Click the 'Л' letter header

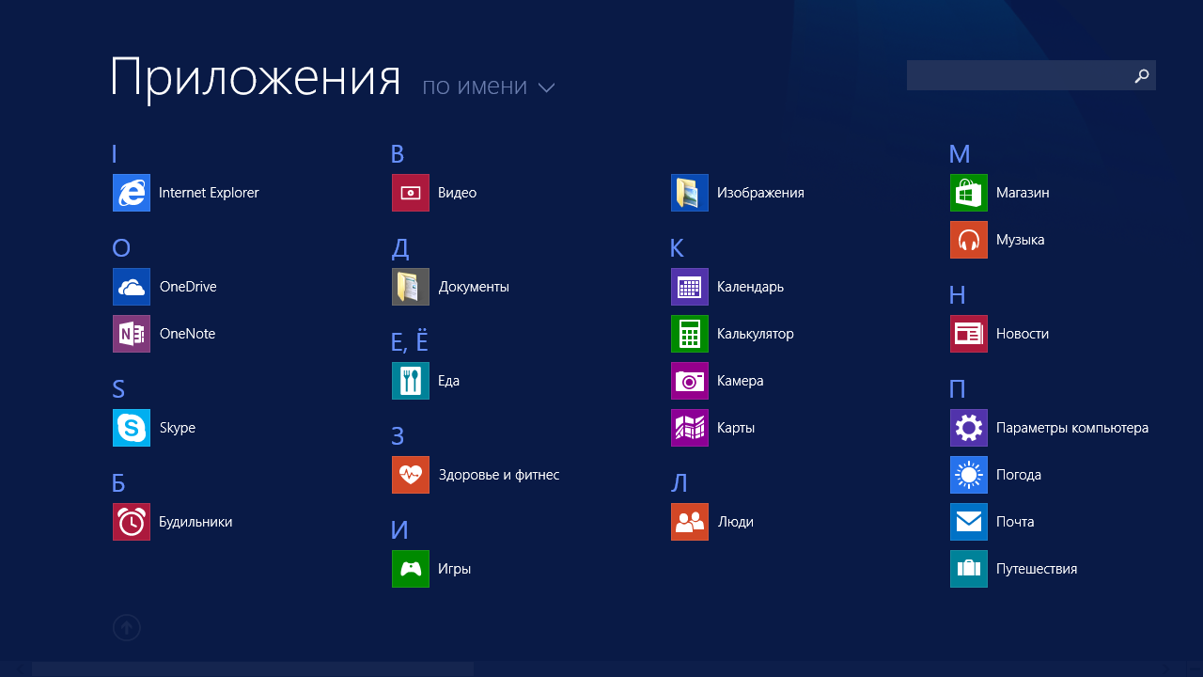679,483
